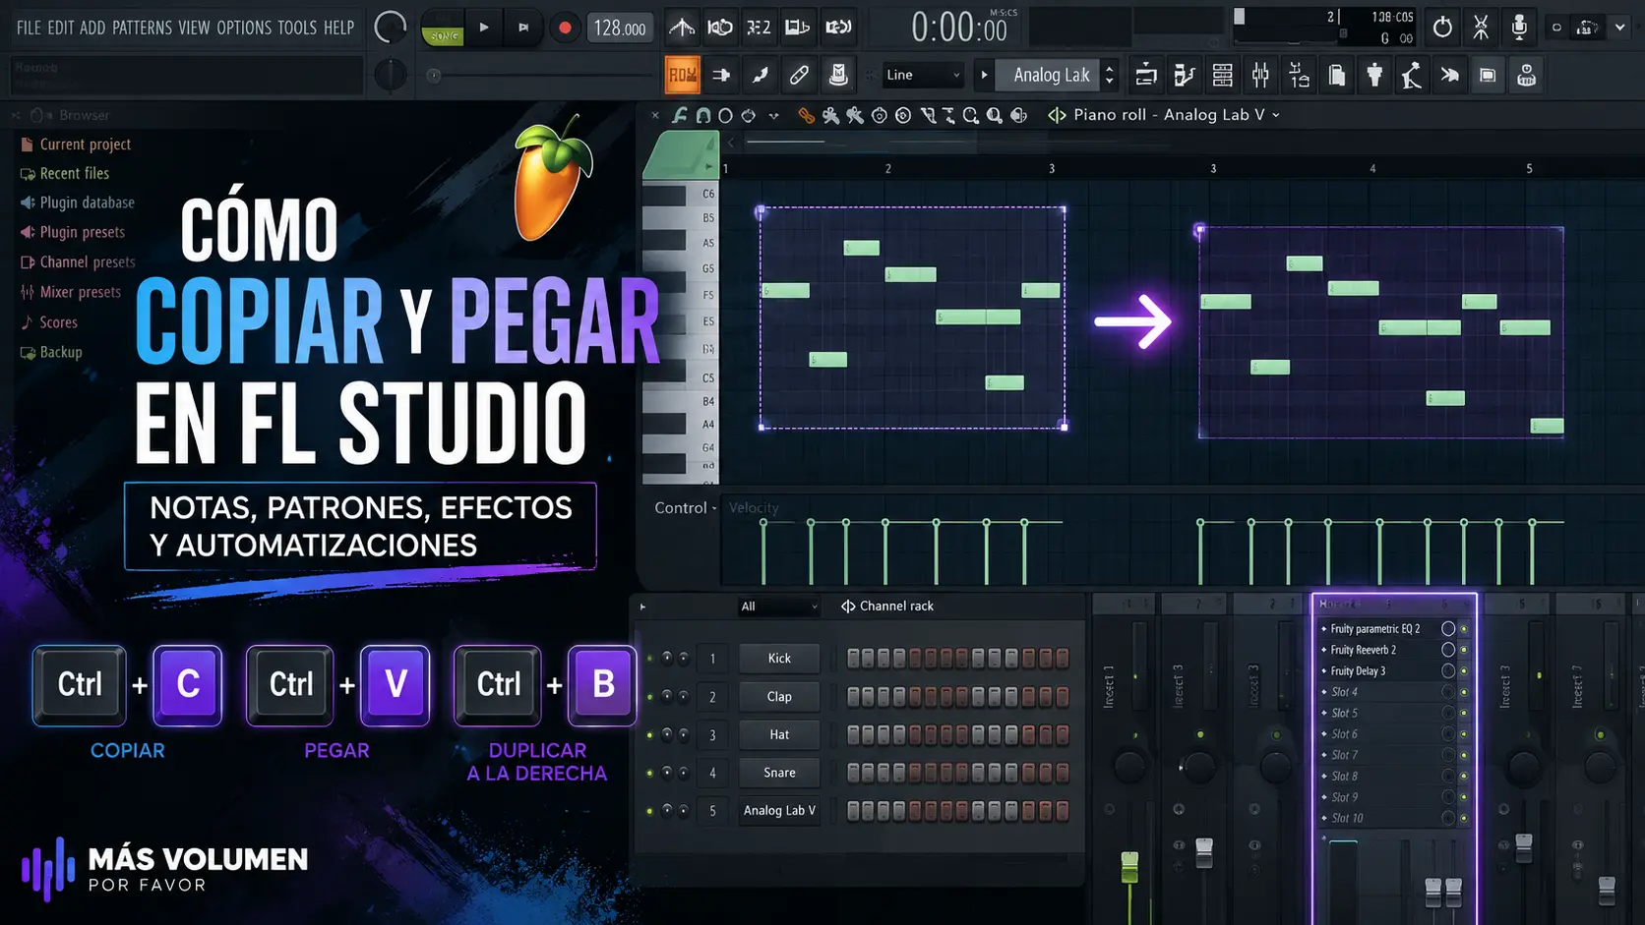This screenshot has width=1645, height=925.
Task: Click the Channel rack title icon
Action: point(848,607)
